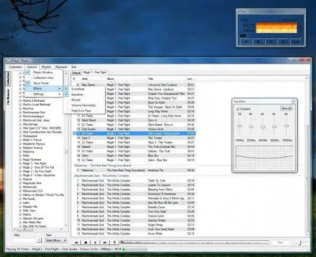Sort by the Title column header
Image resolution: width=316 pixels, height=257 pixels.
167,79
